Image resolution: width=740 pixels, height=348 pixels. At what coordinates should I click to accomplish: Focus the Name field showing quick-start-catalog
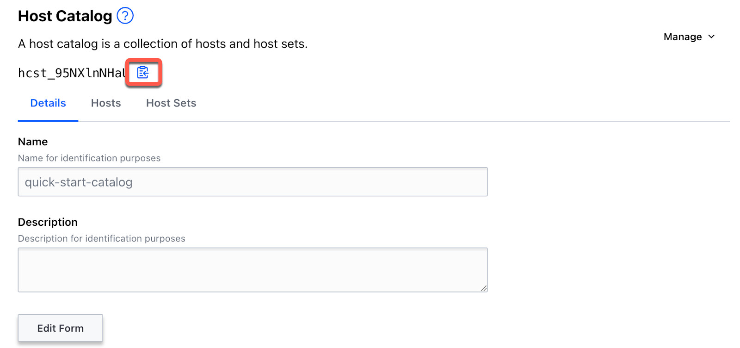click(253, 181)
